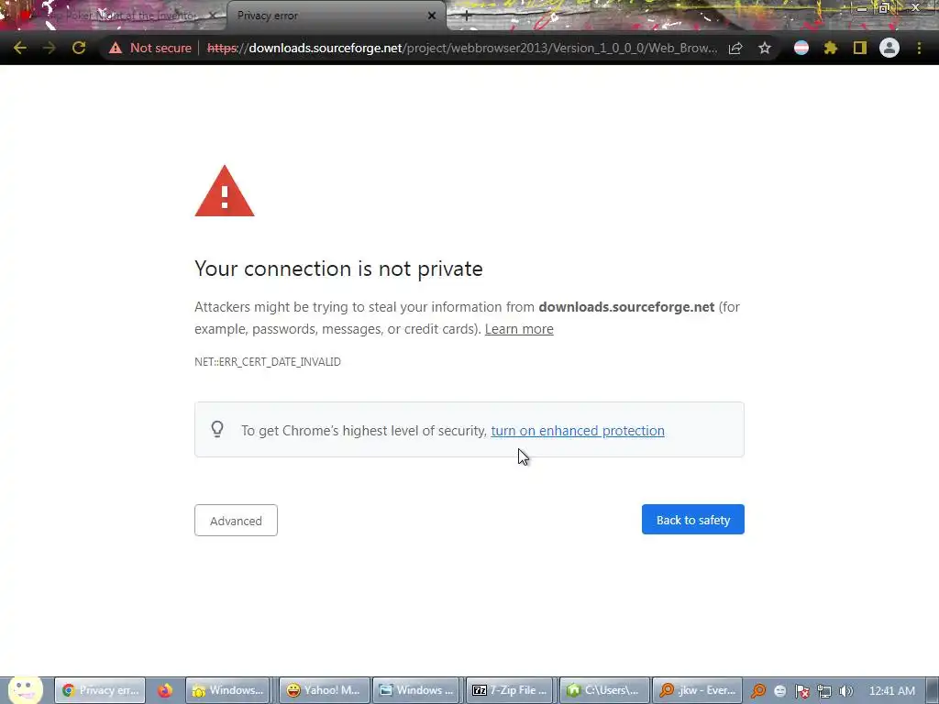Image resolution: width=939 pixels, height=704 pixels.
Task: Click the Everything search tray icon
Action: [758, 691]
